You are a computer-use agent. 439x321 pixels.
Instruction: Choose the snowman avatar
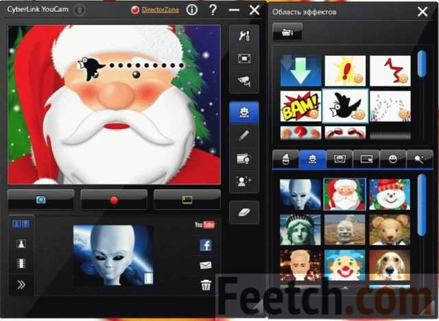(x=390, y=195)
